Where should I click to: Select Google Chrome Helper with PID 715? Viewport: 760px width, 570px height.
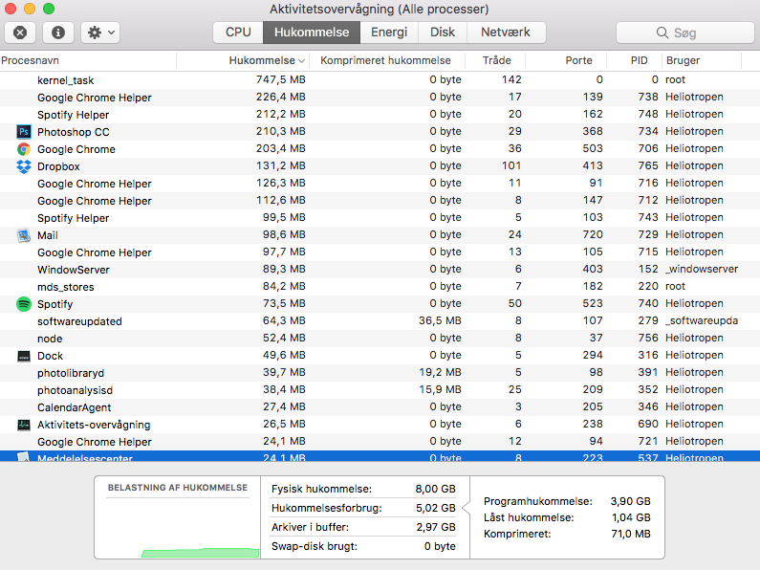pos(380,252)
